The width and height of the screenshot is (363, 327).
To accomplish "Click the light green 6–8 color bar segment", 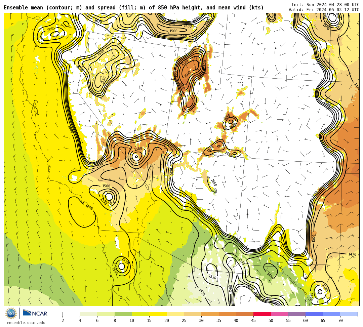I will click(106, 314).
